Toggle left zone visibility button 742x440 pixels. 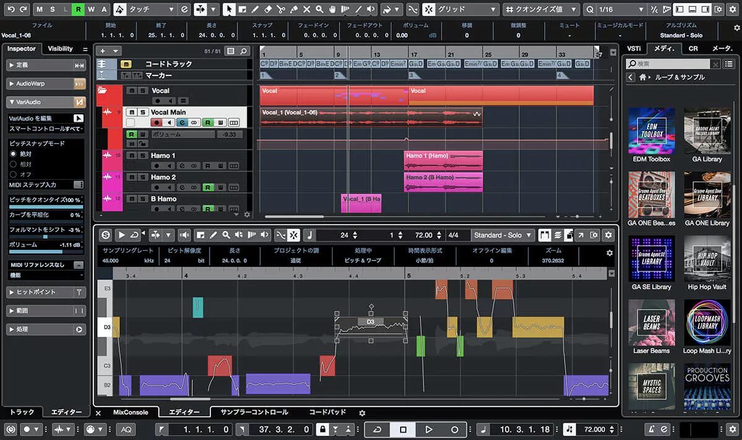(x=680, y=9)
